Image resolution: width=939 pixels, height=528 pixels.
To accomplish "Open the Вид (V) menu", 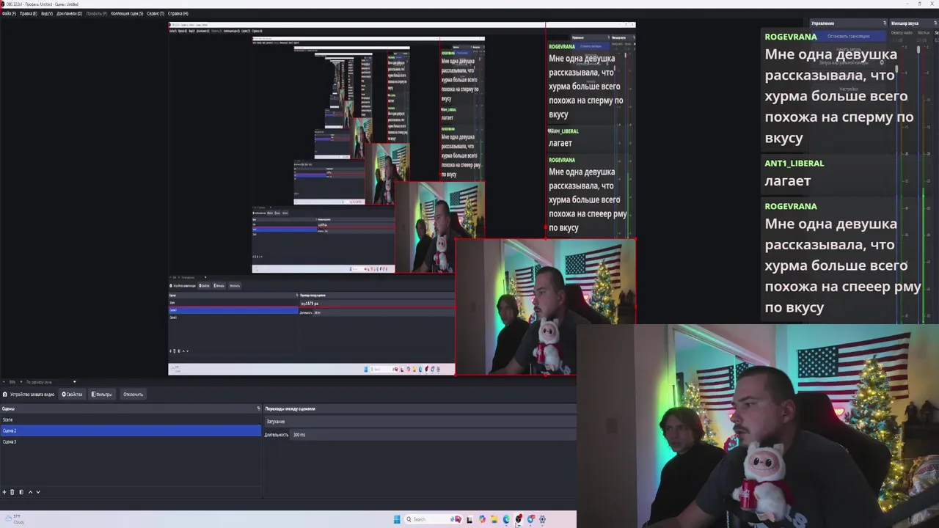I will pyautogui.click(x=46, y=13).
